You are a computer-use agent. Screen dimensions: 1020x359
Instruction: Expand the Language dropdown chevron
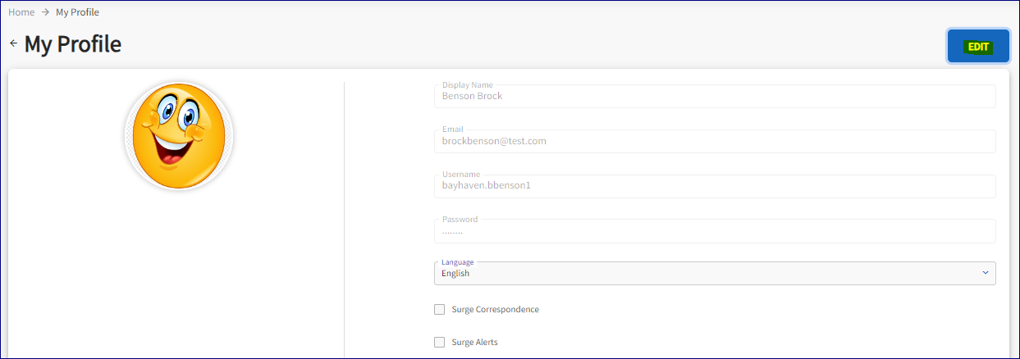tap(985, 273)
